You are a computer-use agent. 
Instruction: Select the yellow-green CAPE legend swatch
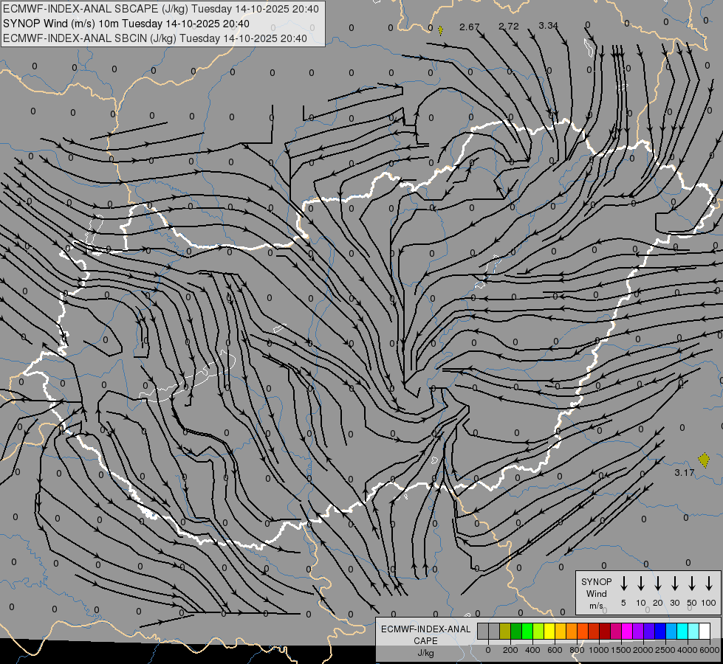tap(538, 631)
